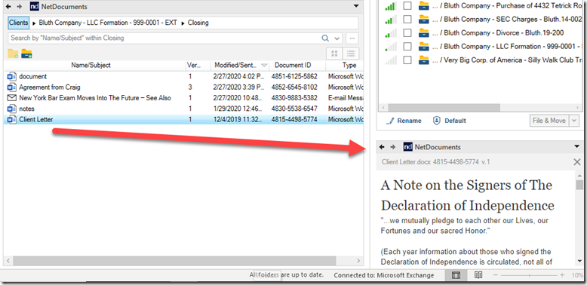Go forward in preview NetDocuments pane
This screenshot has height=285, width=587.
392,147
